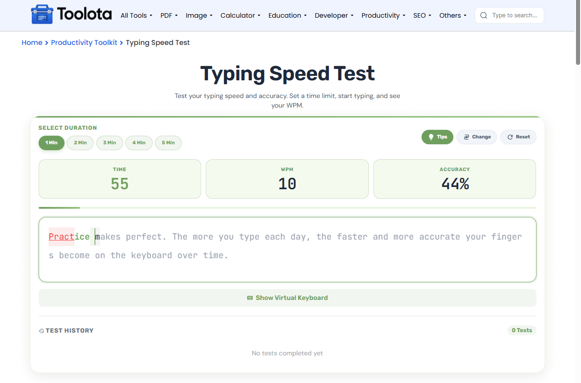Select the 1 Min duration
Viewport: 581px width, 383px height.
pyautogui.click(x=51, y=142)
